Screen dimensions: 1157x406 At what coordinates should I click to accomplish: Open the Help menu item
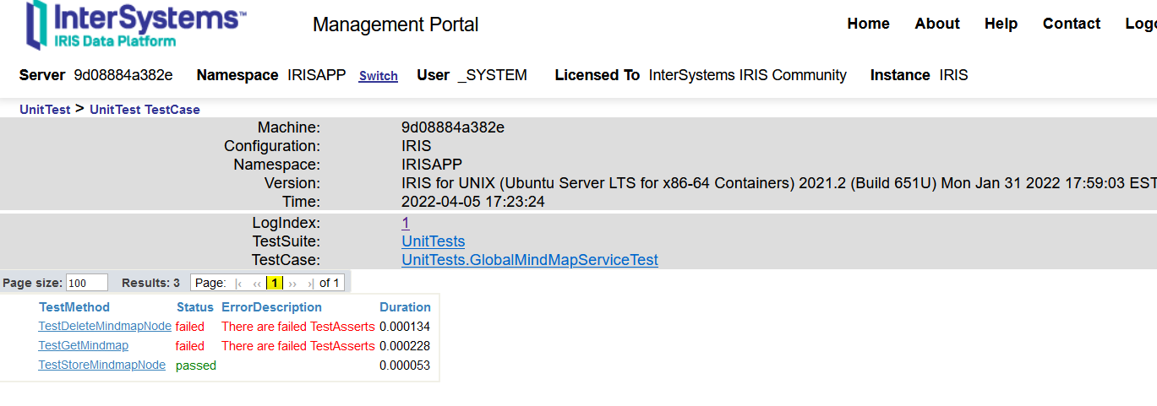point(1001,24)
